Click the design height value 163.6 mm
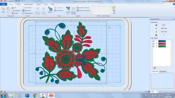The image size is (175, 98). point(164,32)
